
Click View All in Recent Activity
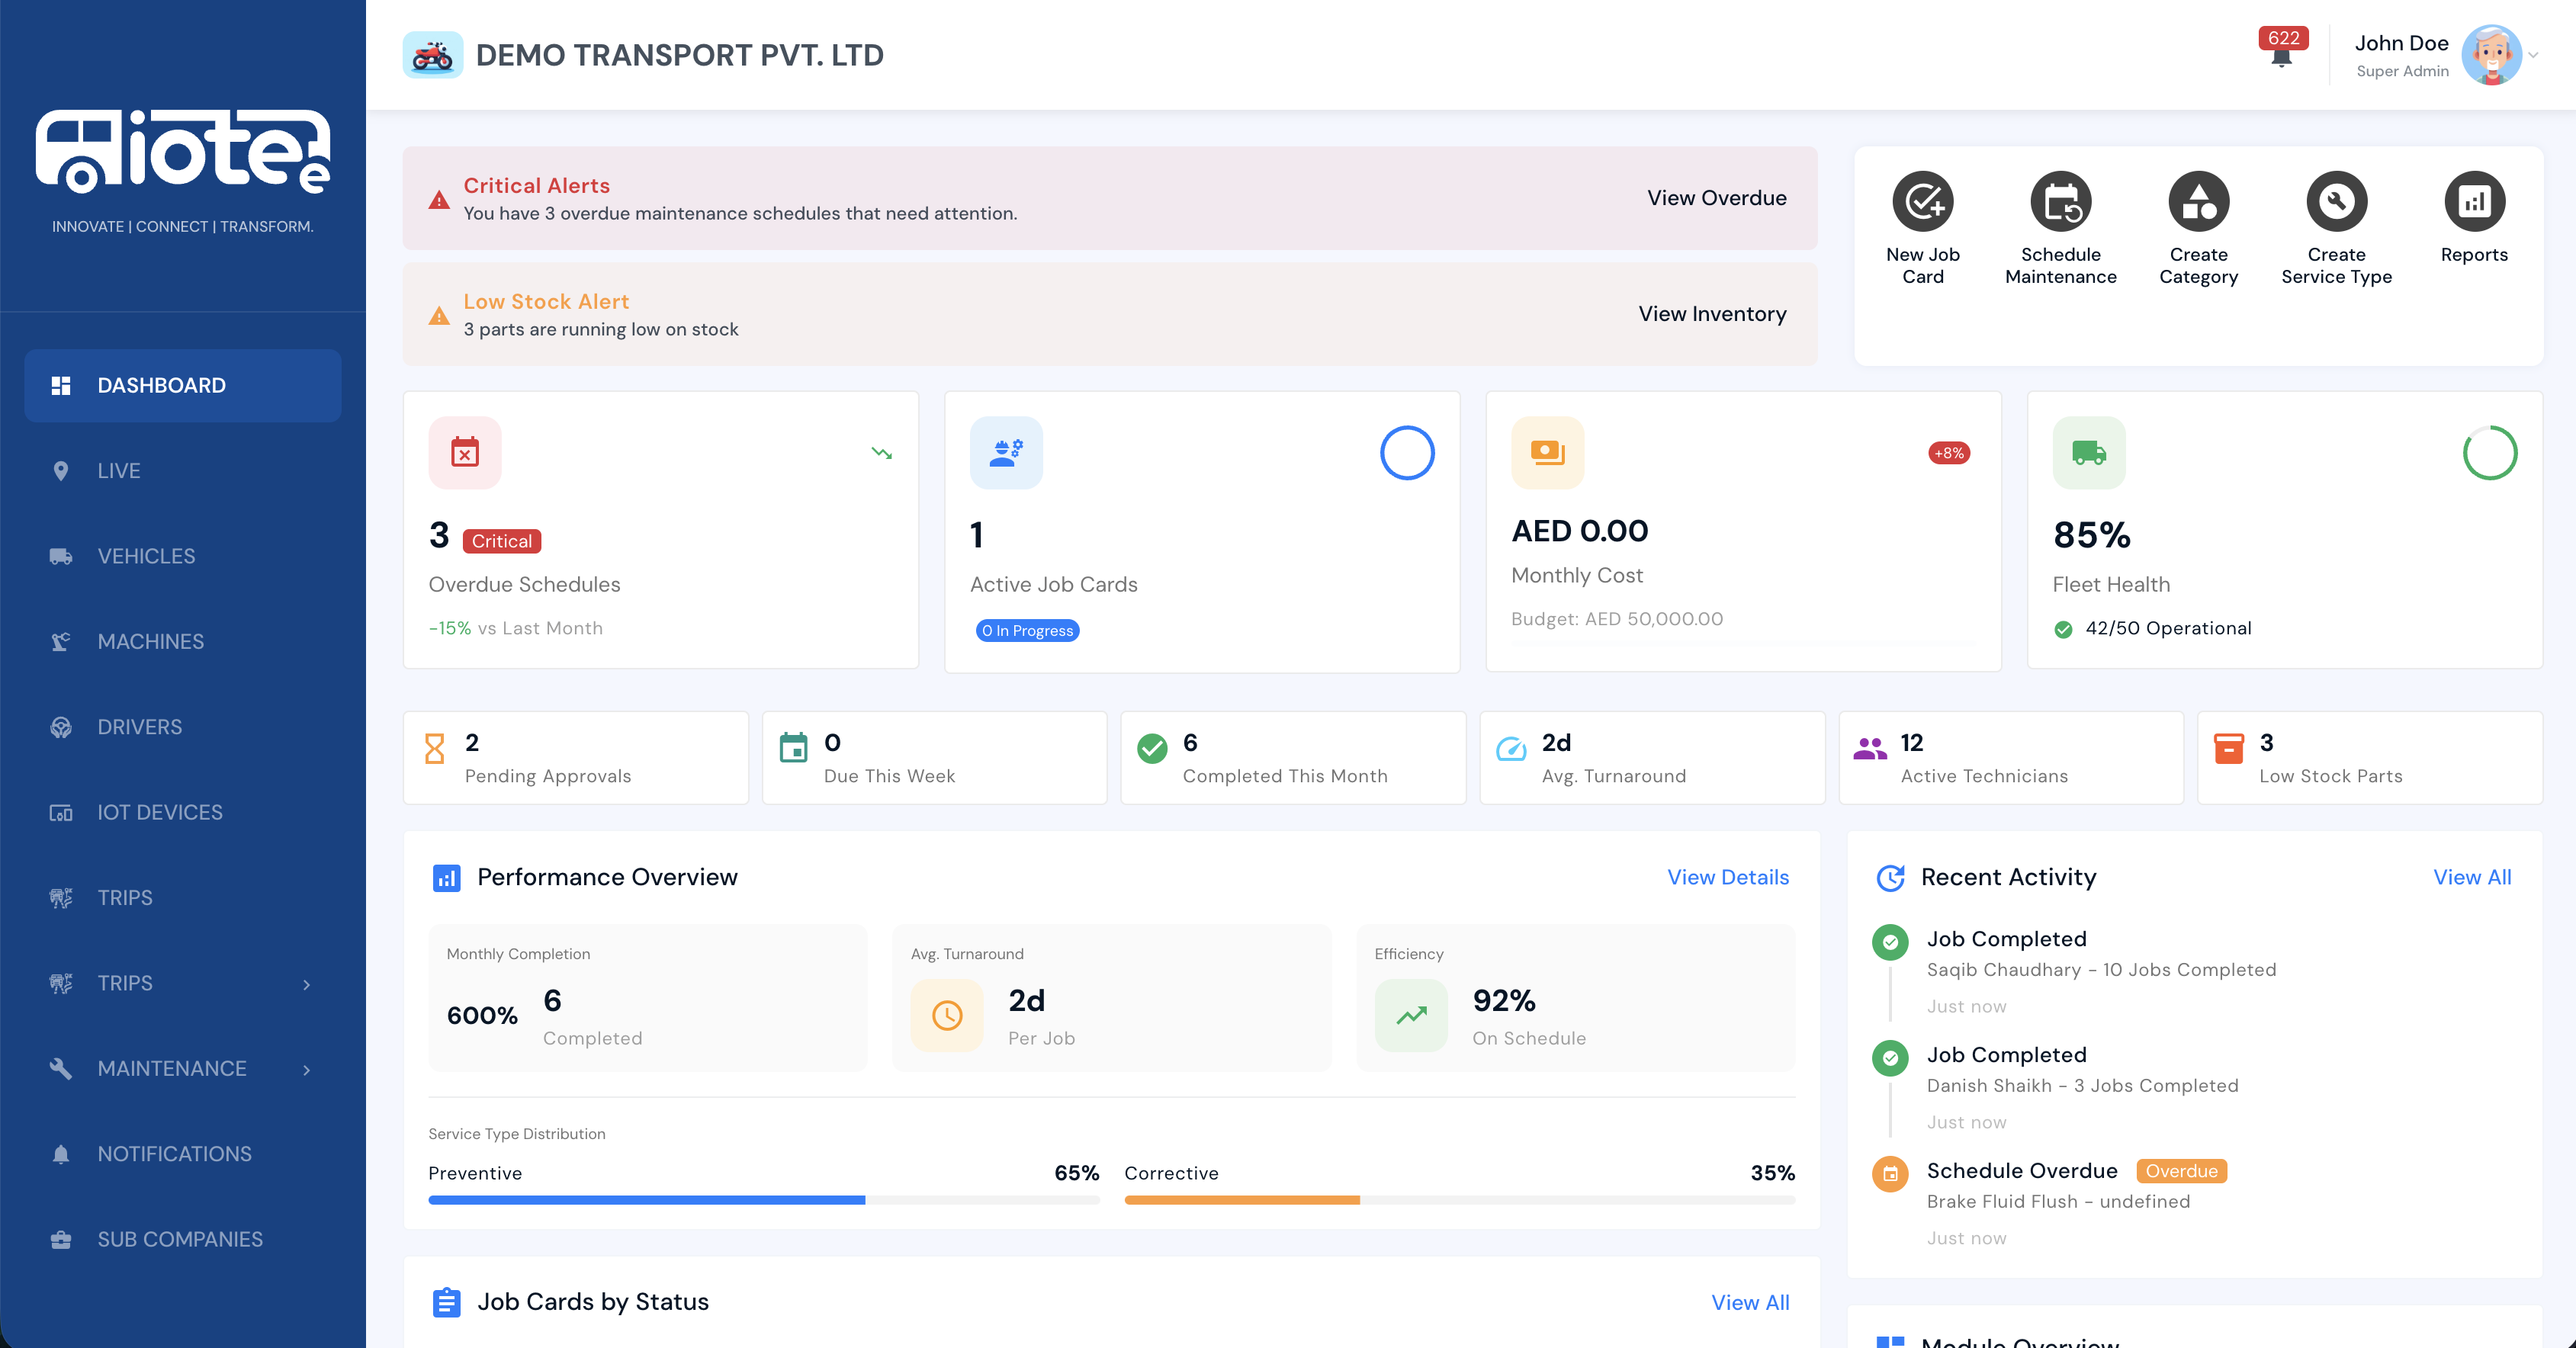point(2473,877)
